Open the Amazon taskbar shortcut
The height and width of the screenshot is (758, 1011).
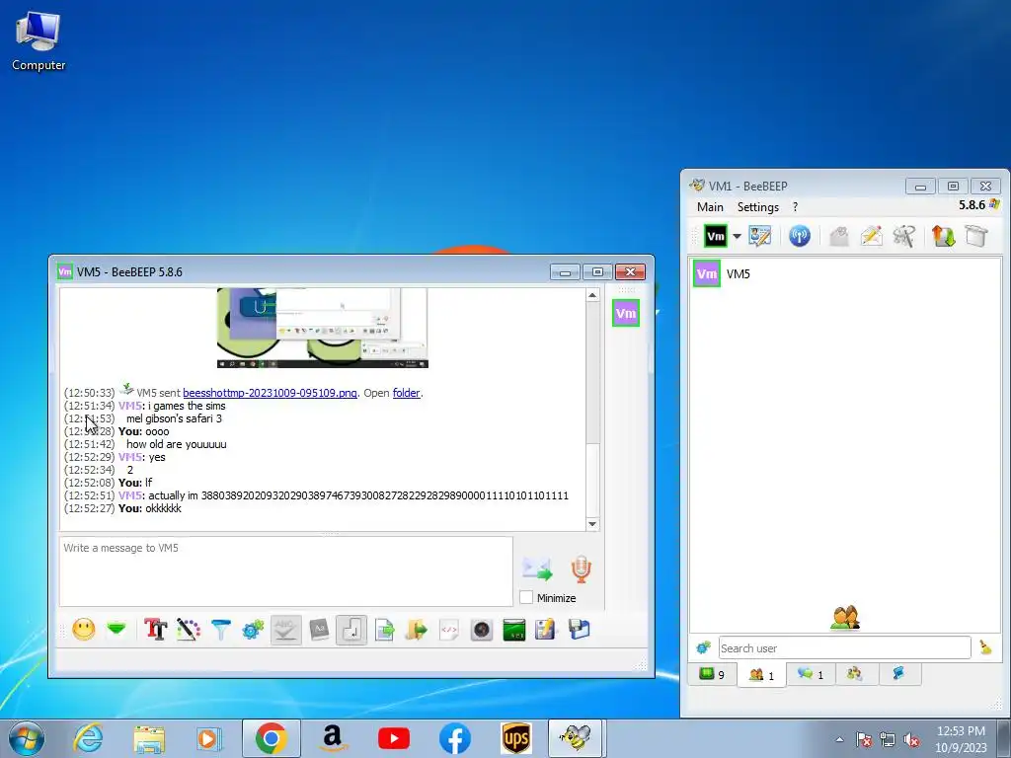coord(332,738)
